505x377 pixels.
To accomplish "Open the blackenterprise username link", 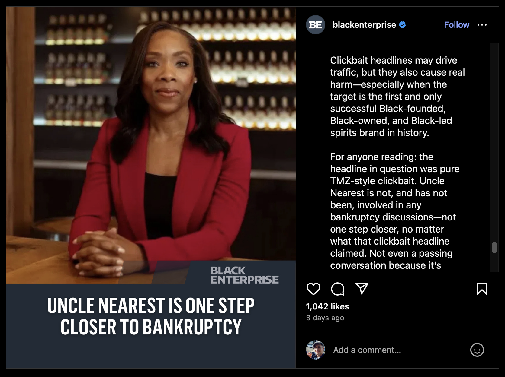I will point(364,25).
